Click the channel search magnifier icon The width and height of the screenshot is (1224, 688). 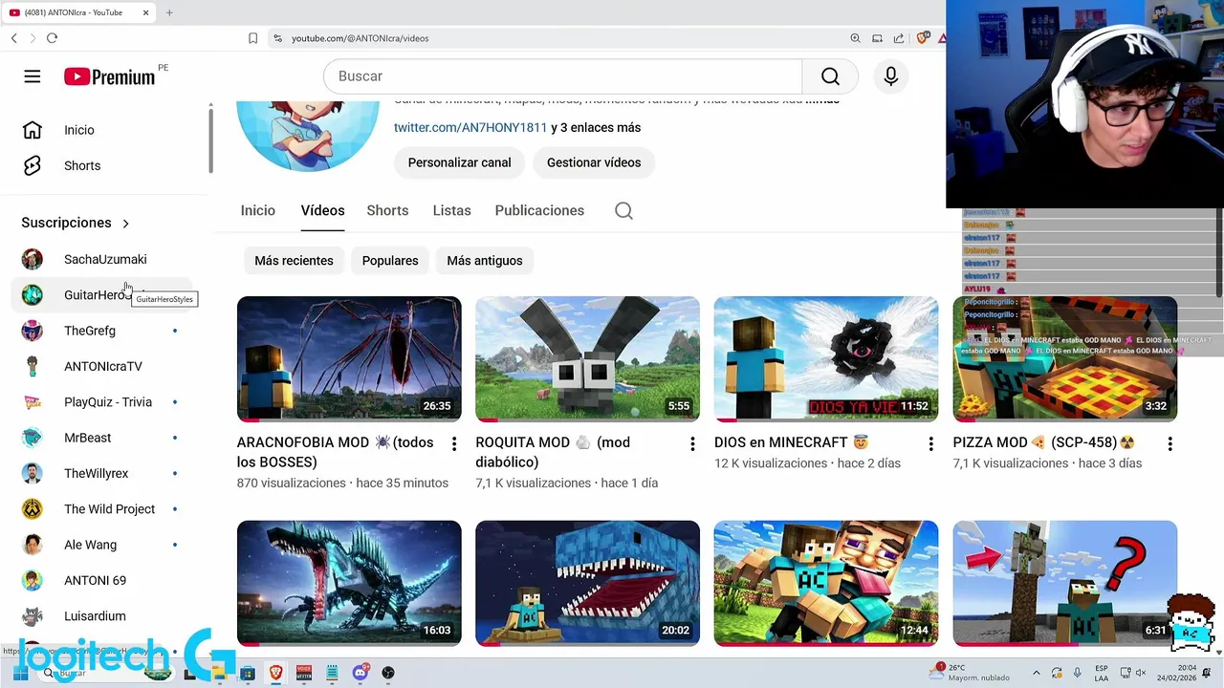(x=623, y=211)
